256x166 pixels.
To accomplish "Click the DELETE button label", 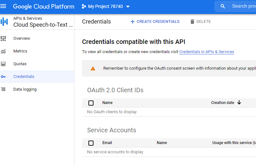I will (x=204, y=22).
